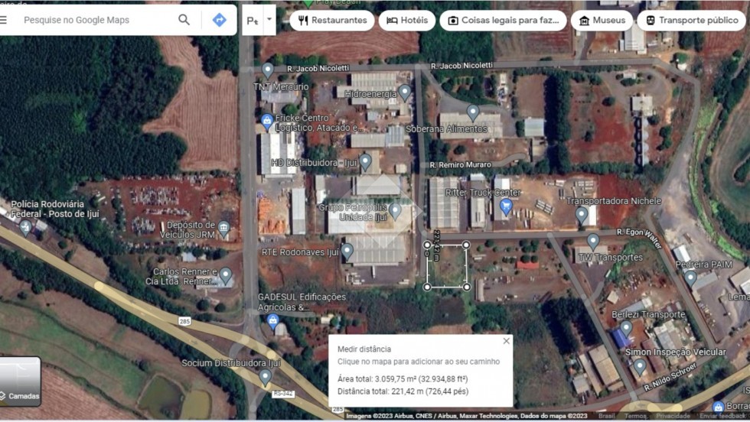Click the magnifier search icon
Viewport: 750px width, 422px height.
point(184,20)
